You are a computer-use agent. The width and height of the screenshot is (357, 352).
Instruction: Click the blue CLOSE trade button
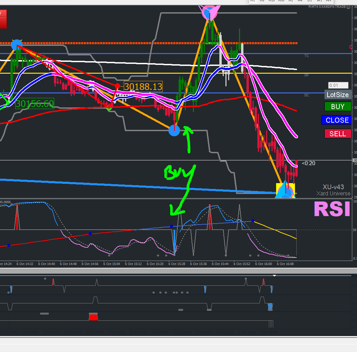pos(337,120)
